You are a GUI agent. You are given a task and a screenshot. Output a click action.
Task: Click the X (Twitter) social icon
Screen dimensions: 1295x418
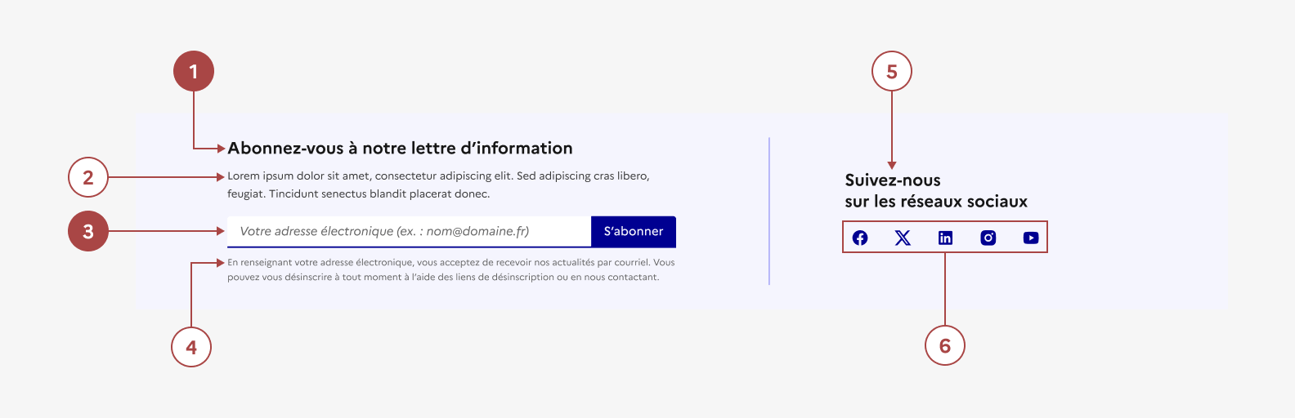(903, 238)
